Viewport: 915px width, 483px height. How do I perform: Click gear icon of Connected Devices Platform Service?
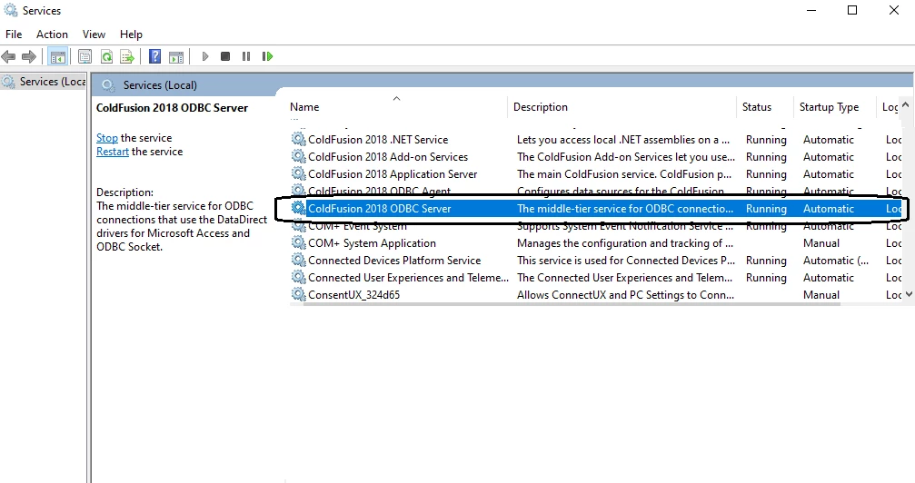coord(298,261)
